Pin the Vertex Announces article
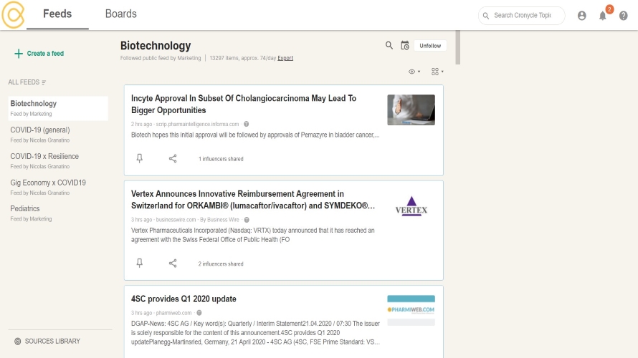This screenshot has width=638, height=358. (x=140, y=263)
